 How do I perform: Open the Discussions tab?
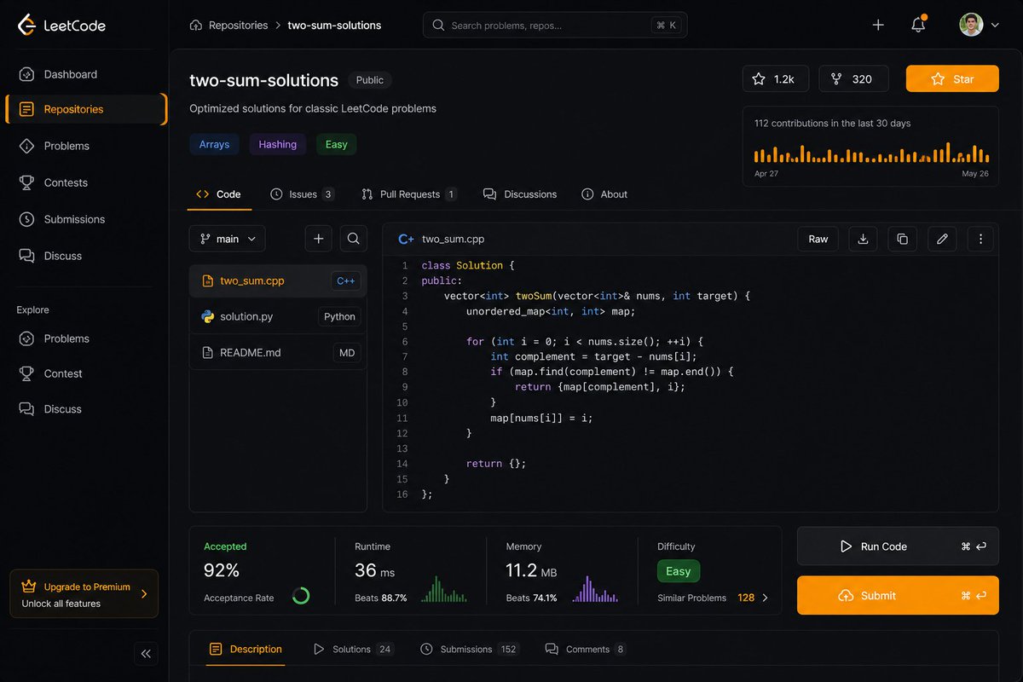tap(520, 194)
